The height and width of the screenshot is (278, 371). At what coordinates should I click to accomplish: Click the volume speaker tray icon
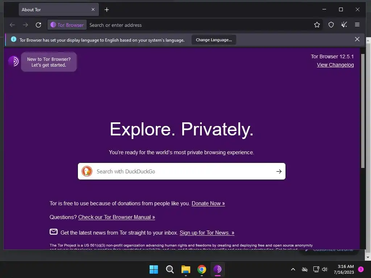click(325, 269)
